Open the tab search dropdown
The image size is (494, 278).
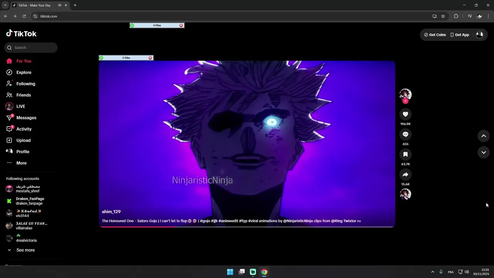tap(5, 5)
